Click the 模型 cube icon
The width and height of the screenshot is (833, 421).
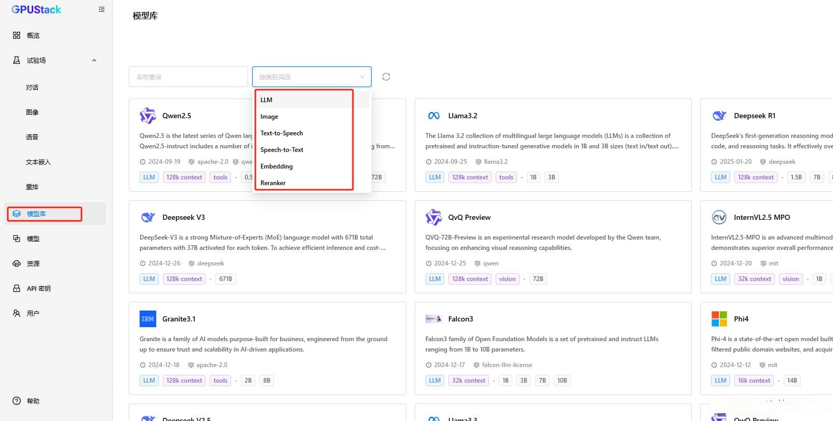17,238
